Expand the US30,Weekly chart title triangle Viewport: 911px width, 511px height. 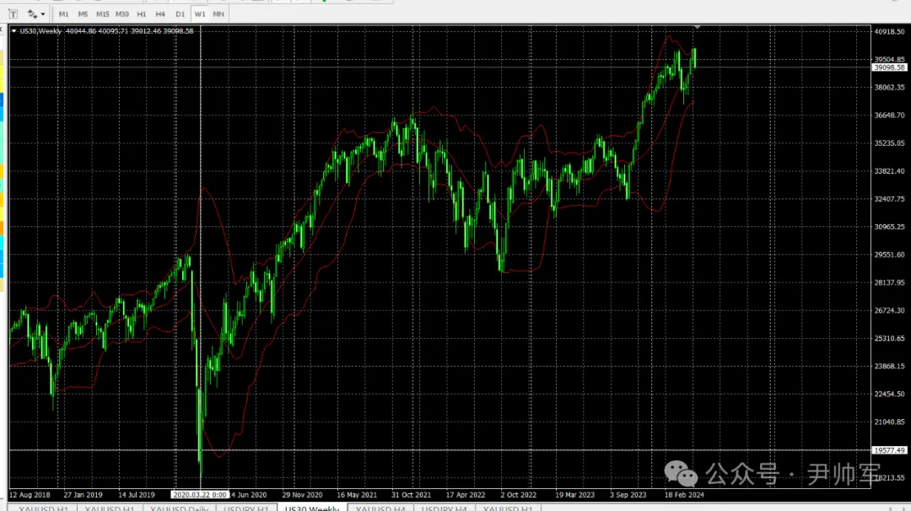[x=13, y=31]
